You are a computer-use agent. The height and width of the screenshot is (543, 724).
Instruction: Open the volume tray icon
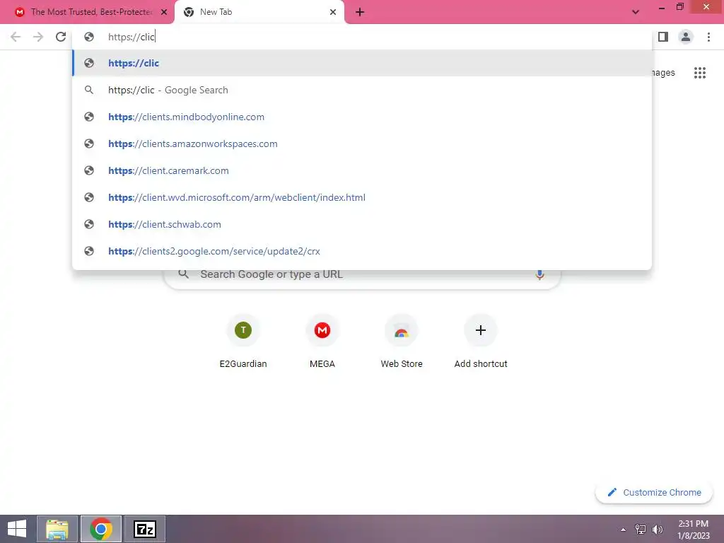click(x=657, y=530)
